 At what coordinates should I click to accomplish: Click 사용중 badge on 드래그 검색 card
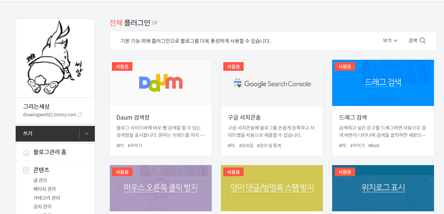[x=345, y=66]
